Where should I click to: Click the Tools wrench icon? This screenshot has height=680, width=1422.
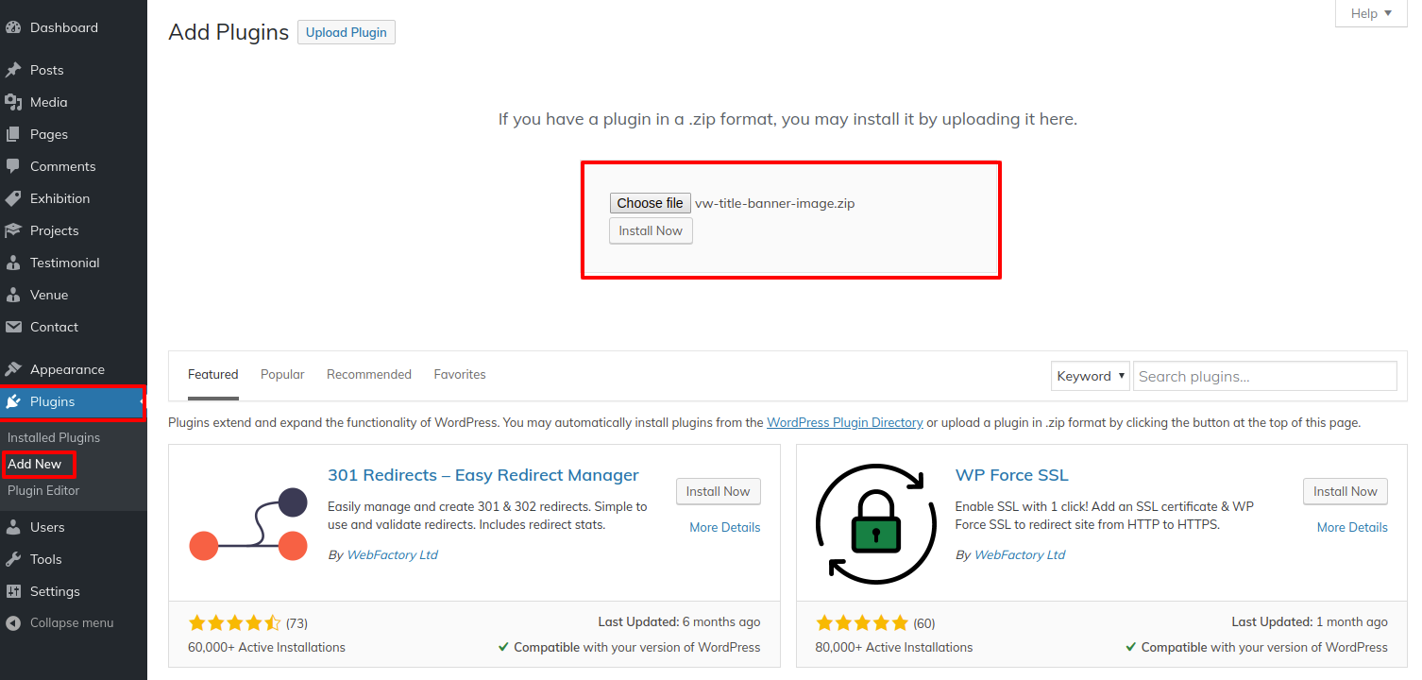[x=13, y=559]
